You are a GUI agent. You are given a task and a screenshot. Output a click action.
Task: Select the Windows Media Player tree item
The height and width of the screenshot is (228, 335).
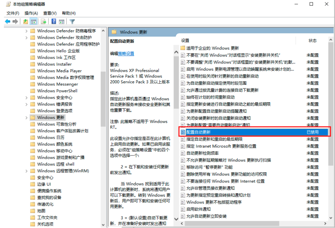point(59,71)
